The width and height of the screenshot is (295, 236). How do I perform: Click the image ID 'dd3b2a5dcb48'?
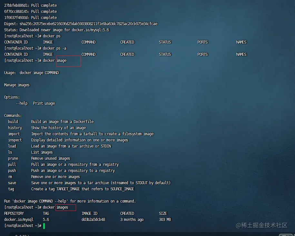tap(93, 220)
